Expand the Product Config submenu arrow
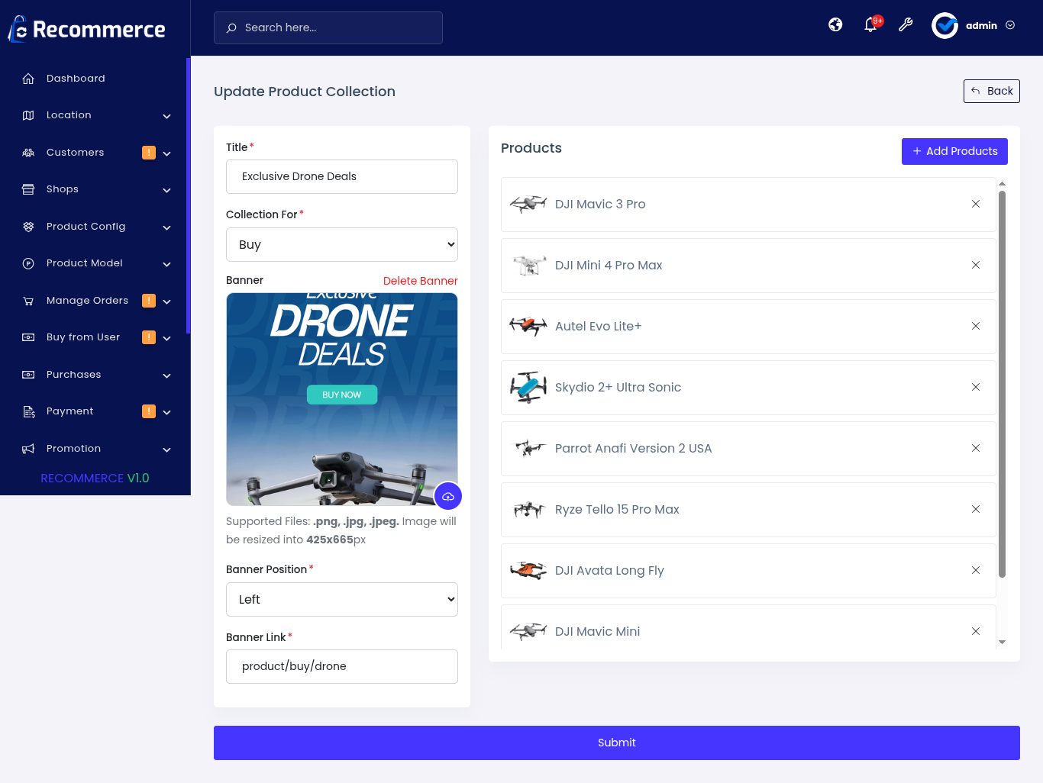 point(166,227)
